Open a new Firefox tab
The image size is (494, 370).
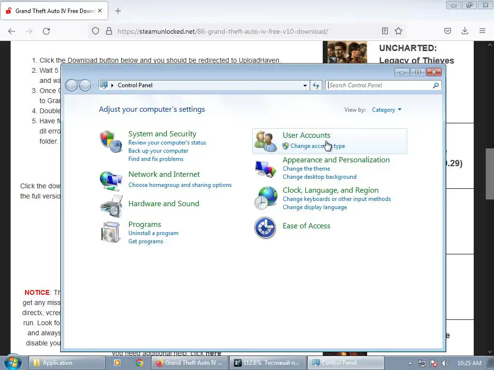click(x=118, y=11)
